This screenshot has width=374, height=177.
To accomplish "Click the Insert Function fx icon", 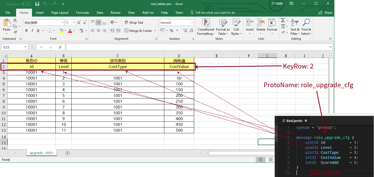I will point(60,47).
